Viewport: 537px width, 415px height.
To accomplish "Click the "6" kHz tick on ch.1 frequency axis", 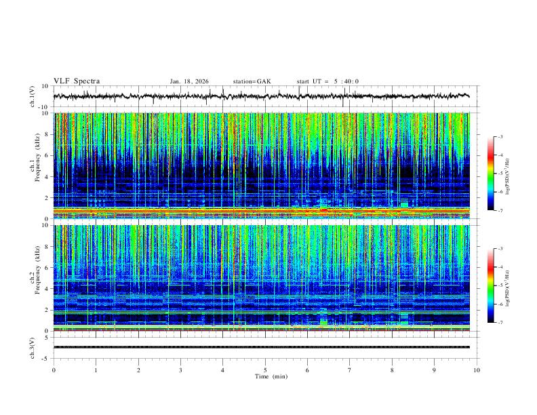I will coord(47,155).
